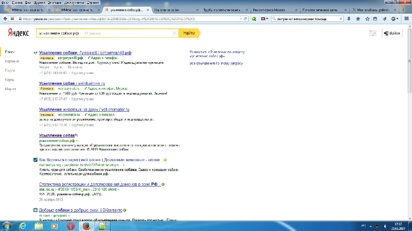This screenshot has width=412, height=231.
Task: Switch to Мои альбомы tab
Action: point(373,10)
